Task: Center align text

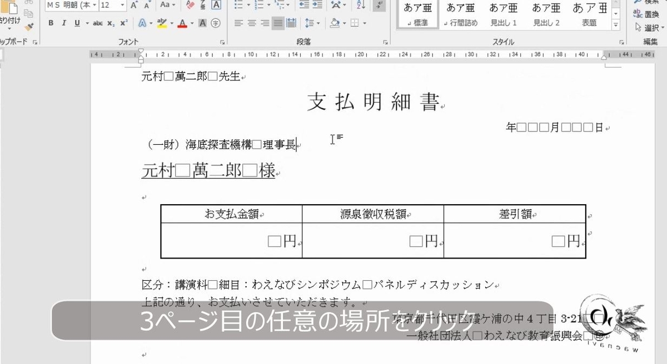Action: coord(252,23)
